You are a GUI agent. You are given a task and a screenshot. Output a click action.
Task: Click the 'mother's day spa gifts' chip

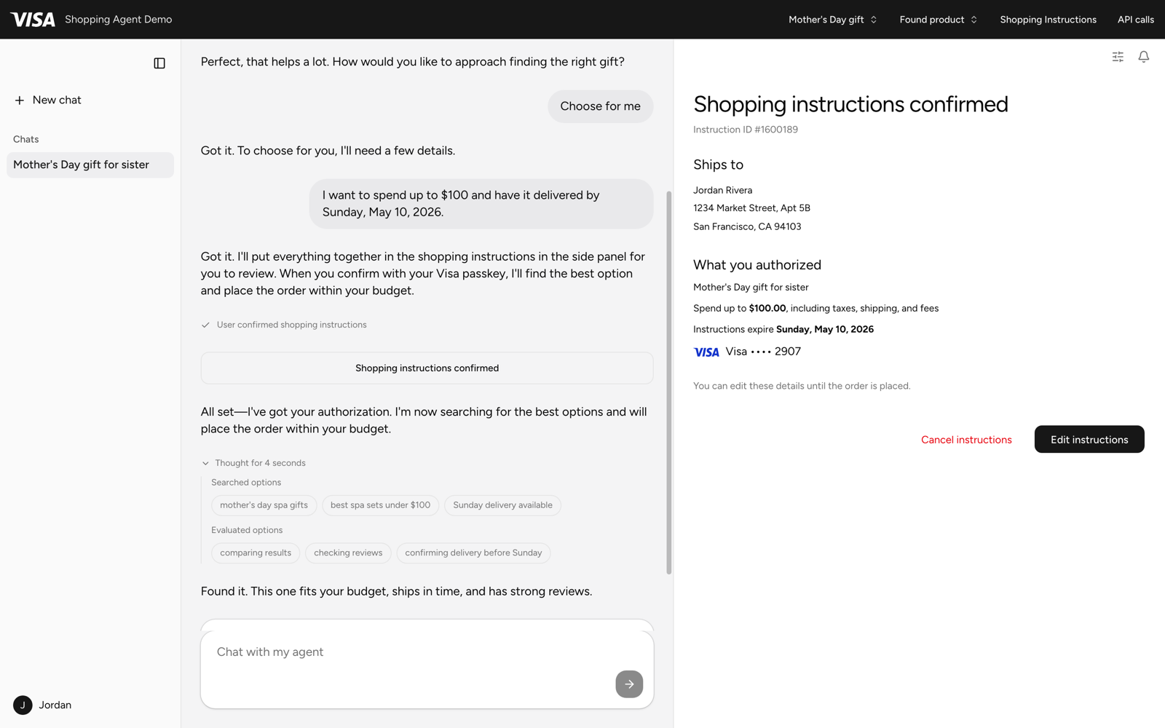tap(264, 505)
